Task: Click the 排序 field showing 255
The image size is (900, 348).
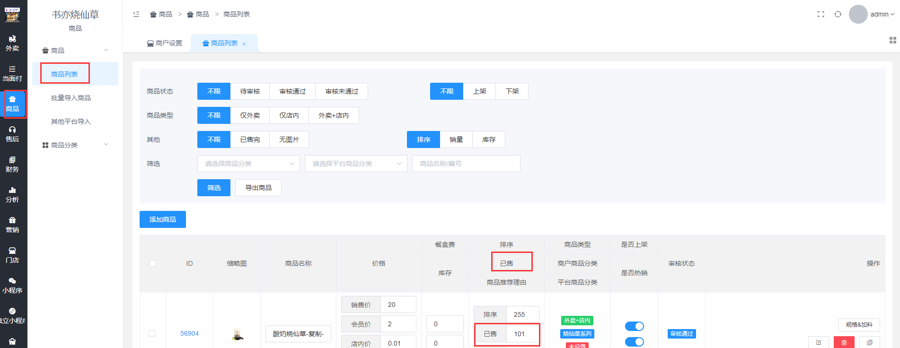Action: pyautogui.click(x=523, y=314)
